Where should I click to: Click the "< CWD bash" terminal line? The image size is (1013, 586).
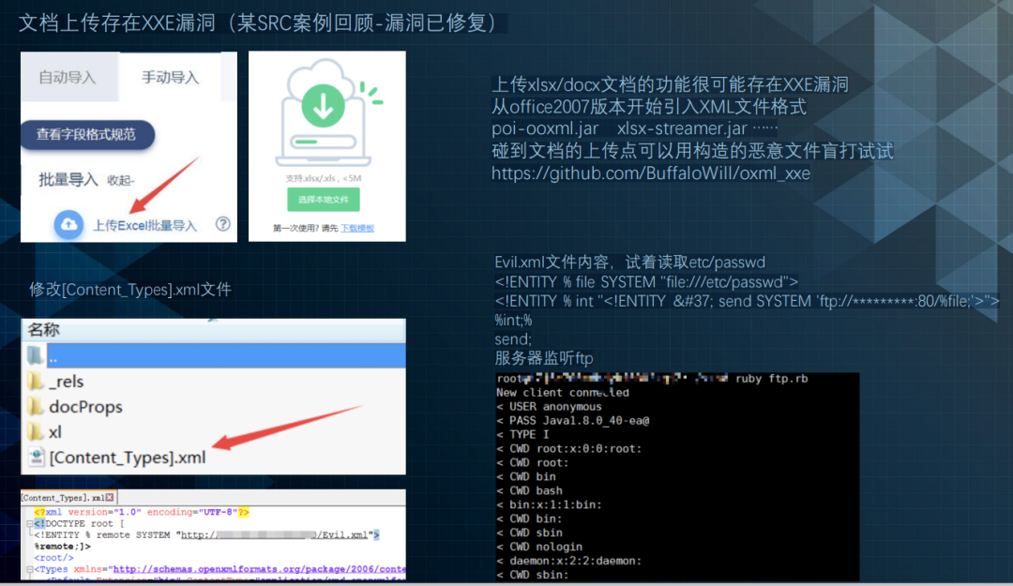[529, 491]
